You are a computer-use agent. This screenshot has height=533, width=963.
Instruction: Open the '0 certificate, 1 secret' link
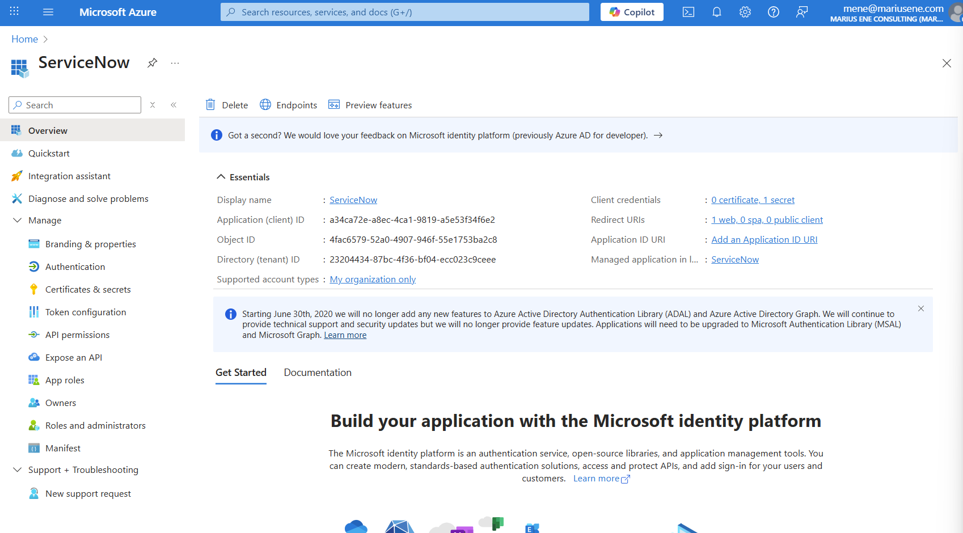tap(753, 200)
